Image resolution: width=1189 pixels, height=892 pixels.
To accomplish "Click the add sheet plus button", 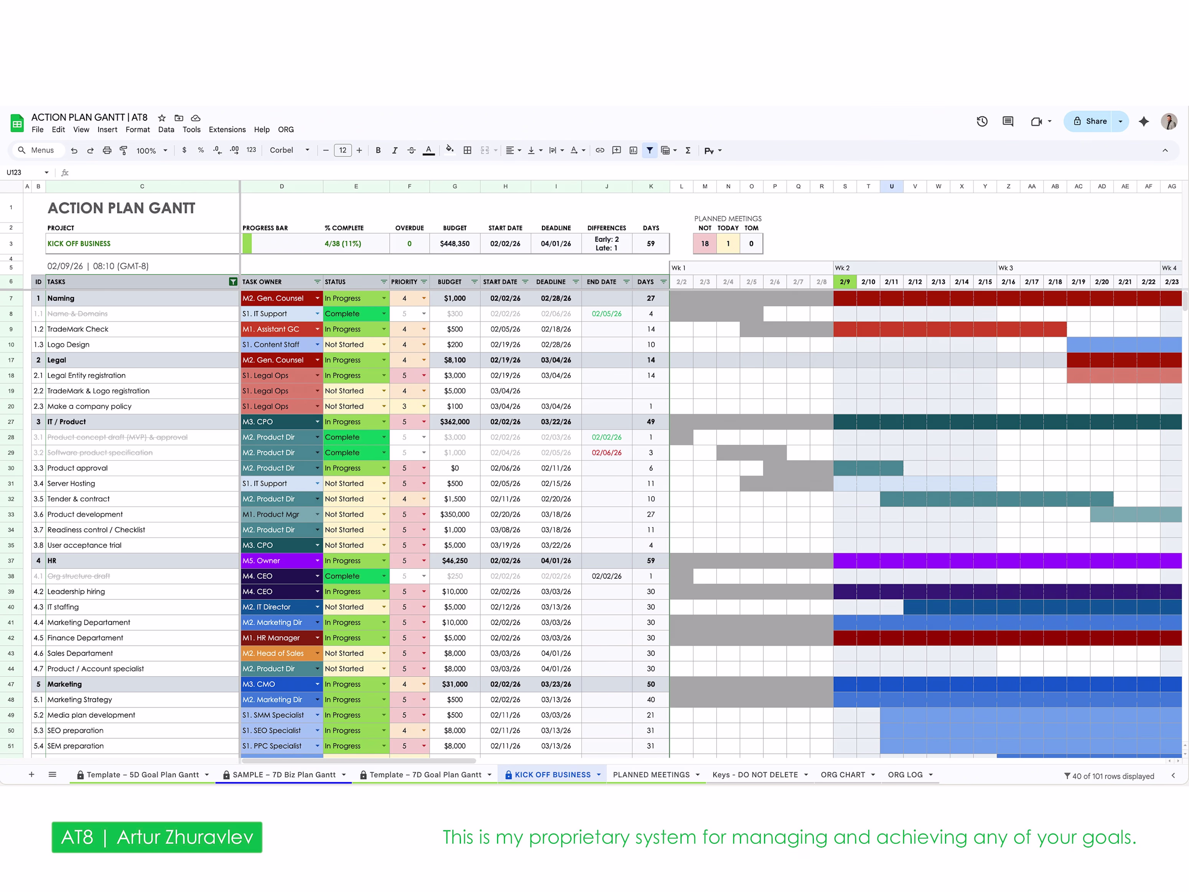I will 32,774.
